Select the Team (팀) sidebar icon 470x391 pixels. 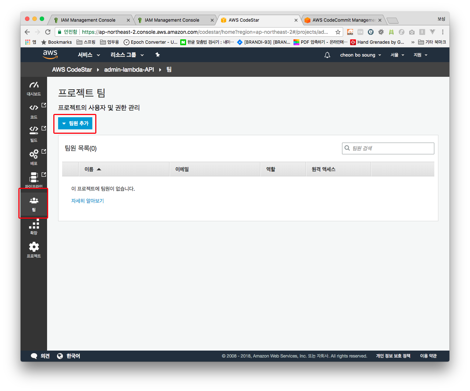pyautogui.click(x=34, y=204)
